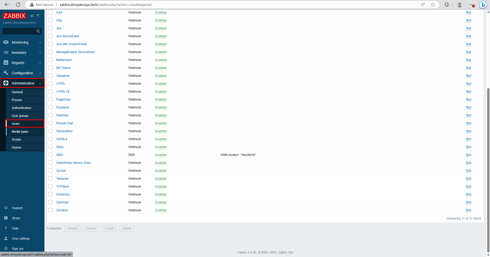Viewport: 490px width, 257px height.
Task: Reload the page with refresh icon
Action: point(18,5)
